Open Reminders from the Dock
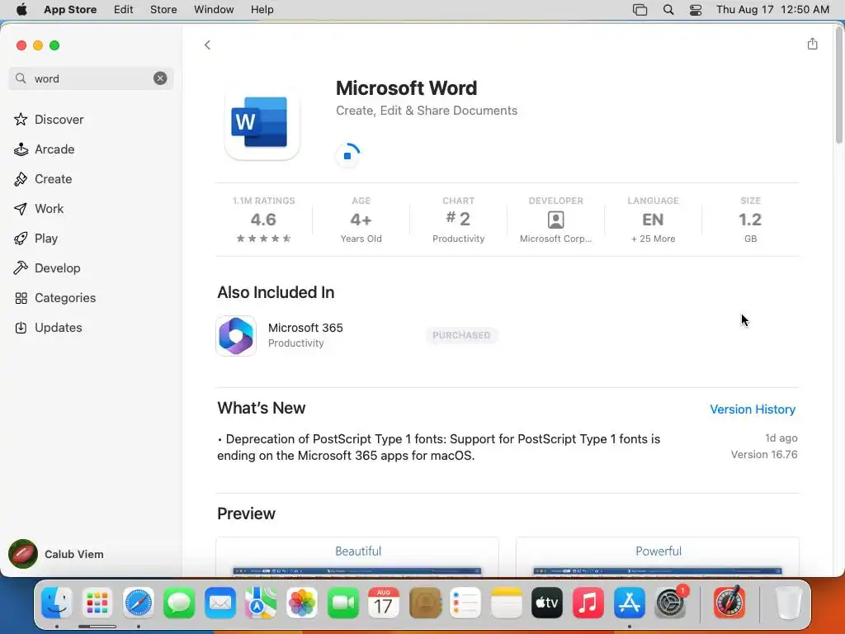 coord(465,602)
